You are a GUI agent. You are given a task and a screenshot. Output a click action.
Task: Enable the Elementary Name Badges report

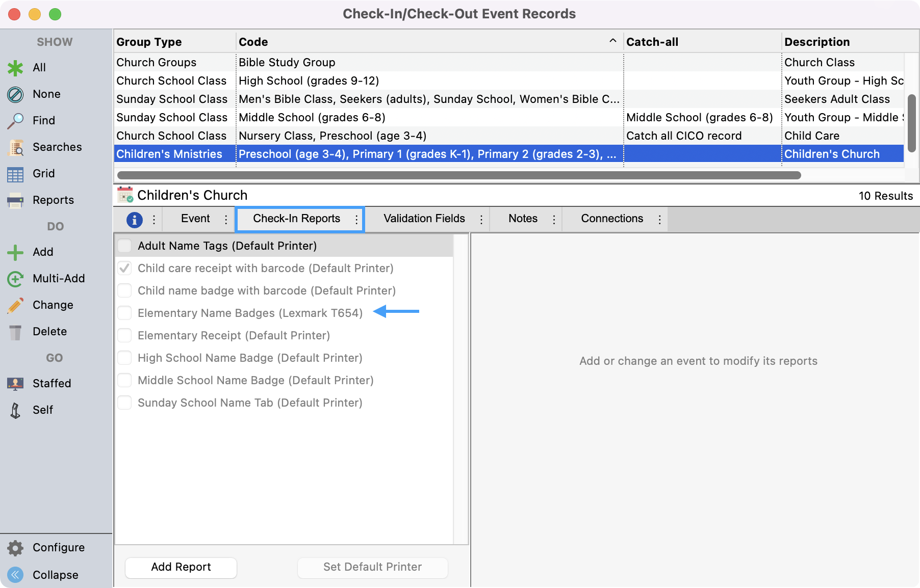coord(124,312)
